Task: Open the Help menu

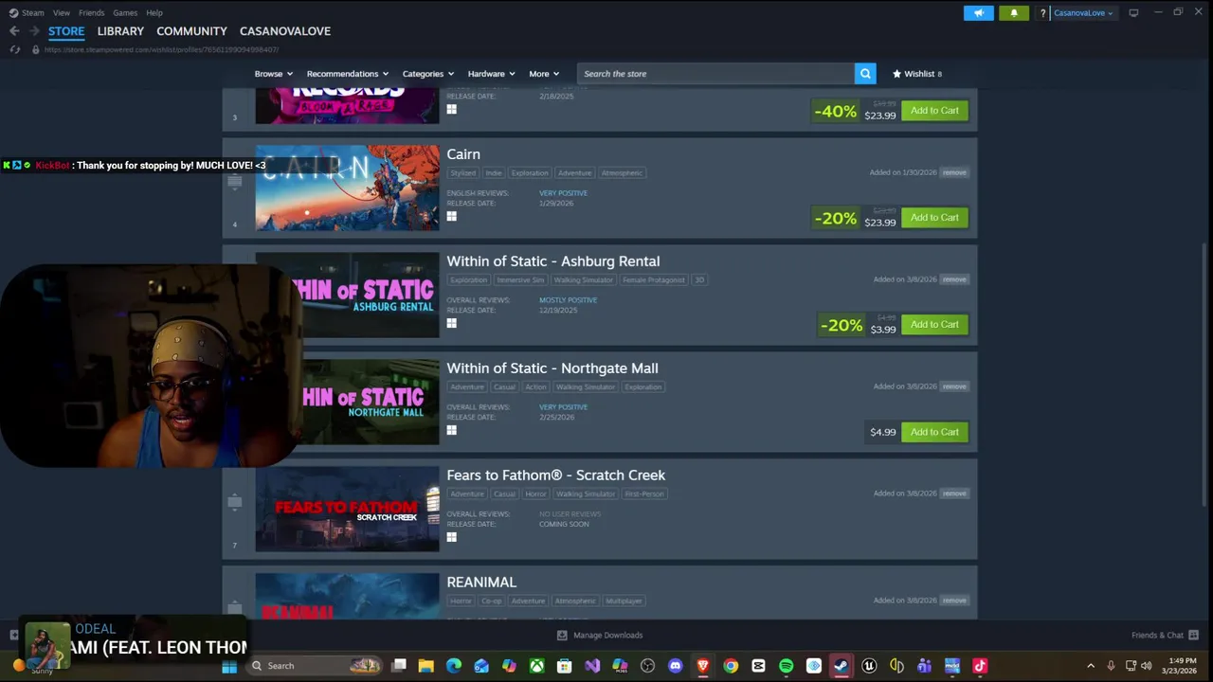Action: point(154,13)
